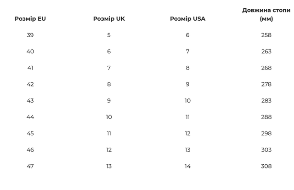This screenshot has height=190, width=294.
Task: Select UK size 5 in the EU 39 row
Action: [109, 35]
